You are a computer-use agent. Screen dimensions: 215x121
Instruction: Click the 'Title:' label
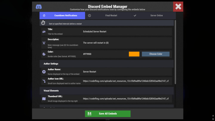[x=50, y=29]
